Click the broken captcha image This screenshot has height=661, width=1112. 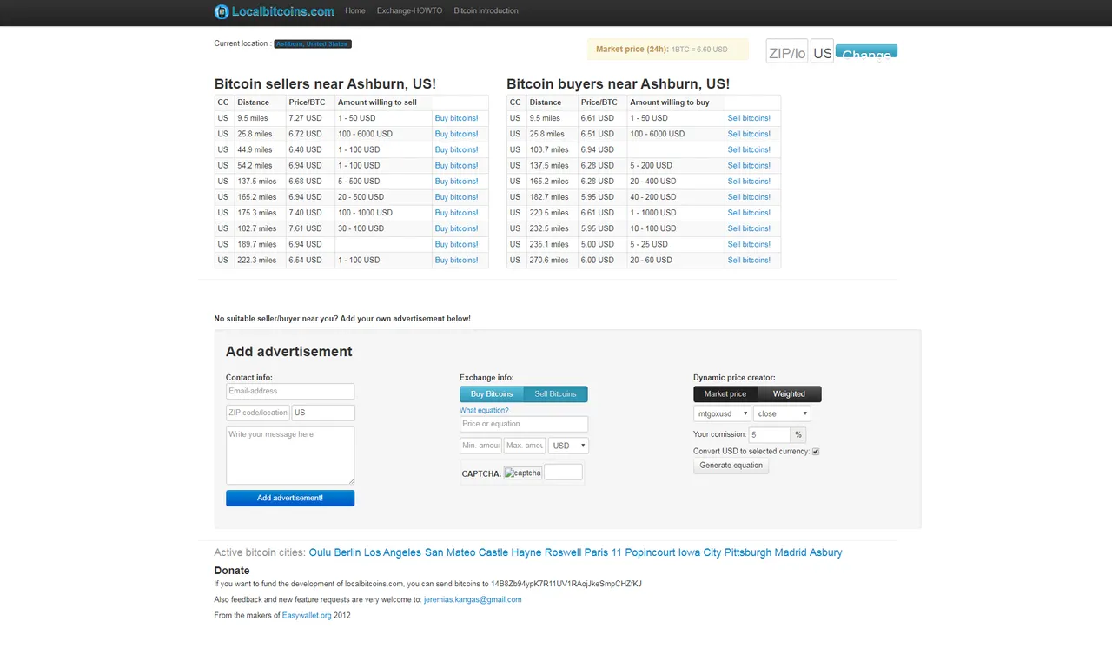(x=523, y=473)
